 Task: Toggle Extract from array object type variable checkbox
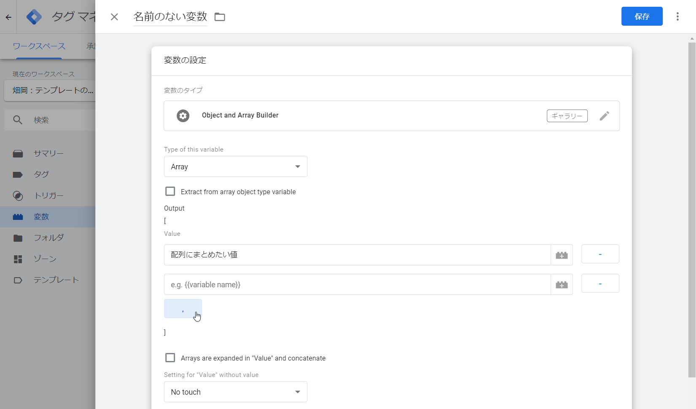point(170,192)
